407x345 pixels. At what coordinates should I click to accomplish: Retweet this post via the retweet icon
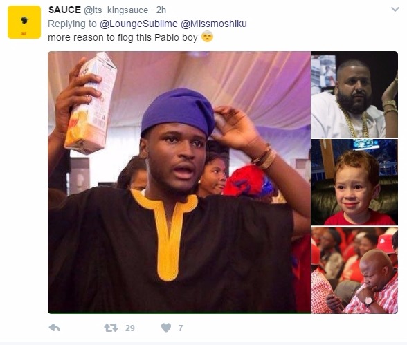point(111,328)
